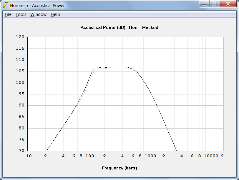Click the disabled maximize window button
The height and width of the screenshot is (180, 239).
point(214,4)
